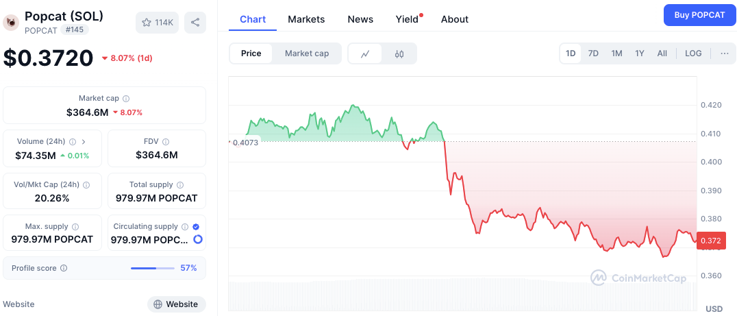Click the Profile score info icon

pyautogui.click(x=64, y=268)
